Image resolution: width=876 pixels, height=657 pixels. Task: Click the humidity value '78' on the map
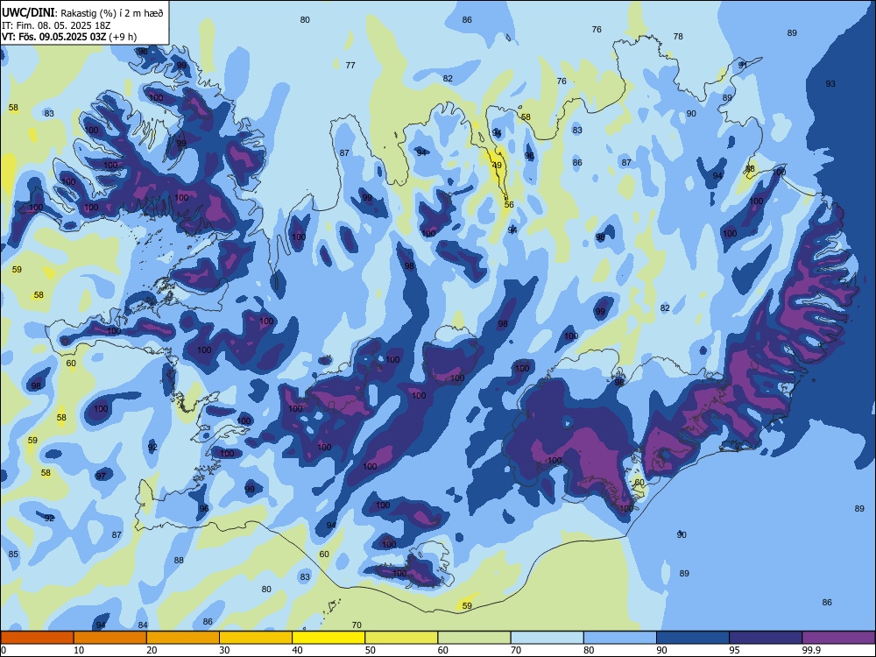click(x=678, y=36)
